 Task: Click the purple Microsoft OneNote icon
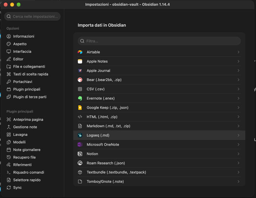pyautogui.click(x=80, y=144)
